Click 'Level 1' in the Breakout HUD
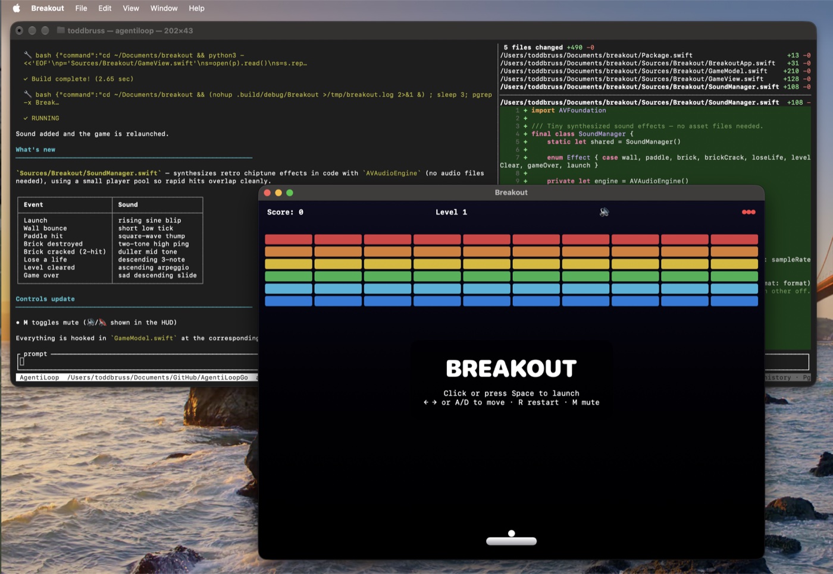 [x=451, y=212]
